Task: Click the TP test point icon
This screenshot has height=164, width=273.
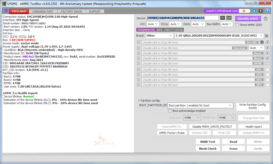Action: tap(223, 18)
